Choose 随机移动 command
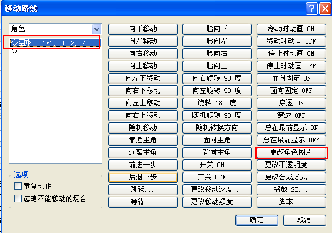The image size is (332, 233). pos(143,128)
